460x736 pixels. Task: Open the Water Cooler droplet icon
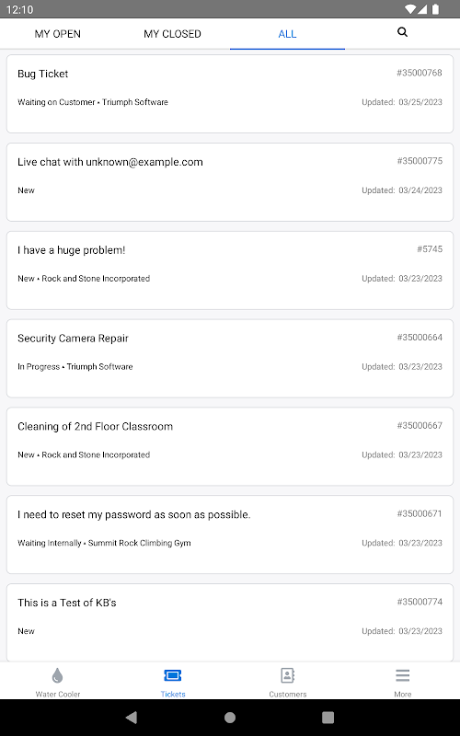[57, 675]
